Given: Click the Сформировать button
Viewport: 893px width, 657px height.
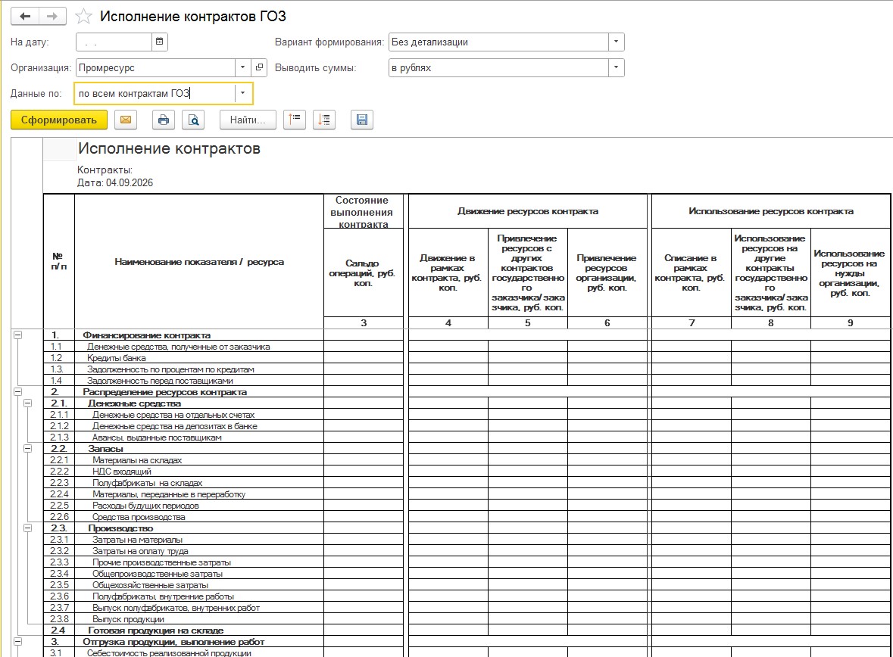Looking at the screenshot, I should [59, 120].
